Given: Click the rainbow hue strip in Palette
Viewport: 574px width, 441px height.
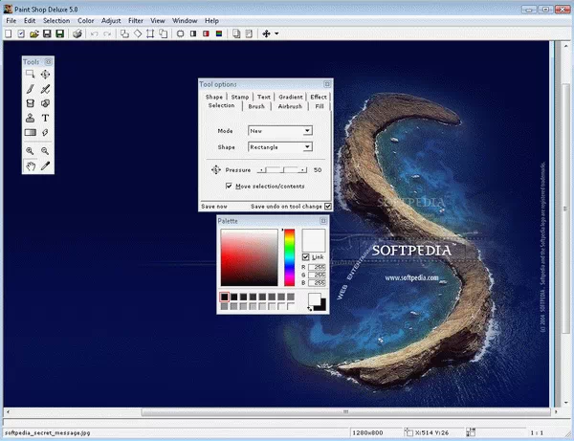Looking at the screenshot, I should pyautogui.click(x=289, y=256).
